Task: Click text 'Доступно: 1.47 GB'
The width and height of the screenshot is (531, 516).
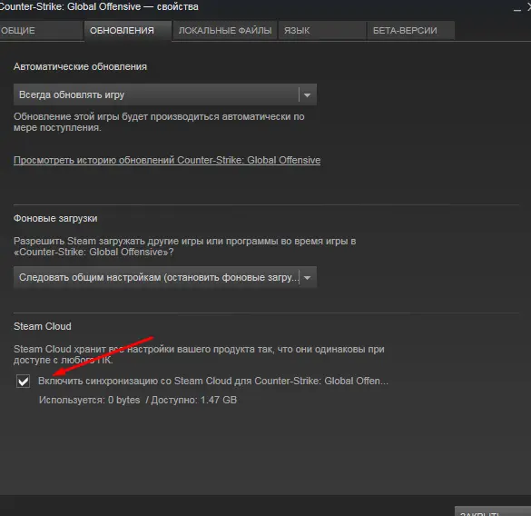Action: coord(193,400)
